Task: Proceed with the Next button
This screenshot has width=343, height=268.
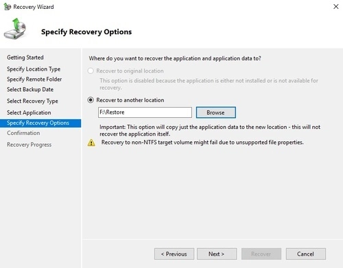Action: [x=217, y=254]
